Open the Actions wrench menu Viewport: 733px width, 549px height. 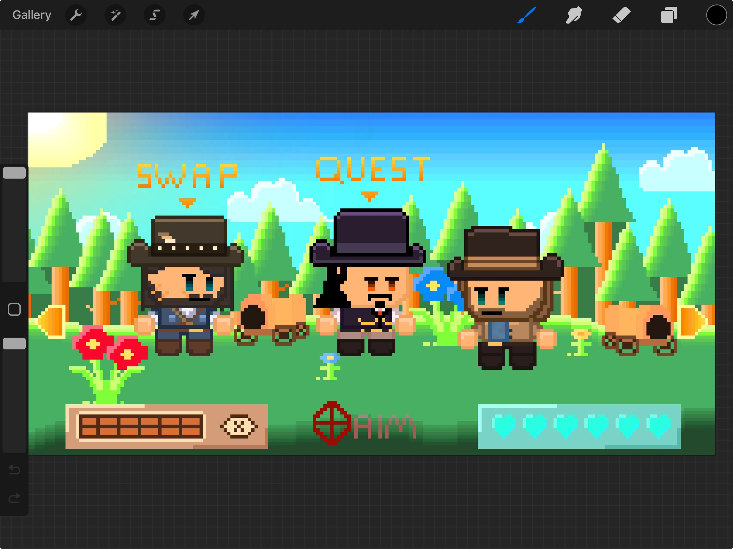pyautogui.click(x=76, y=15)
